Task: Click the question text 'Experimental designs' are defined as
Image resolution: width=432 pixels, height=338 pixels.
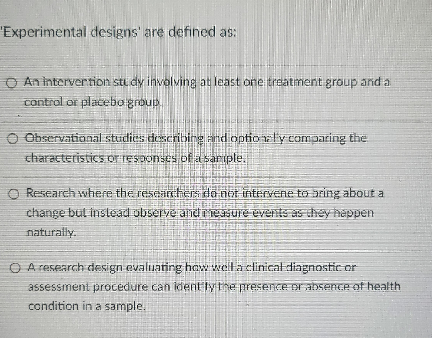Action: (x=118, y=31)
